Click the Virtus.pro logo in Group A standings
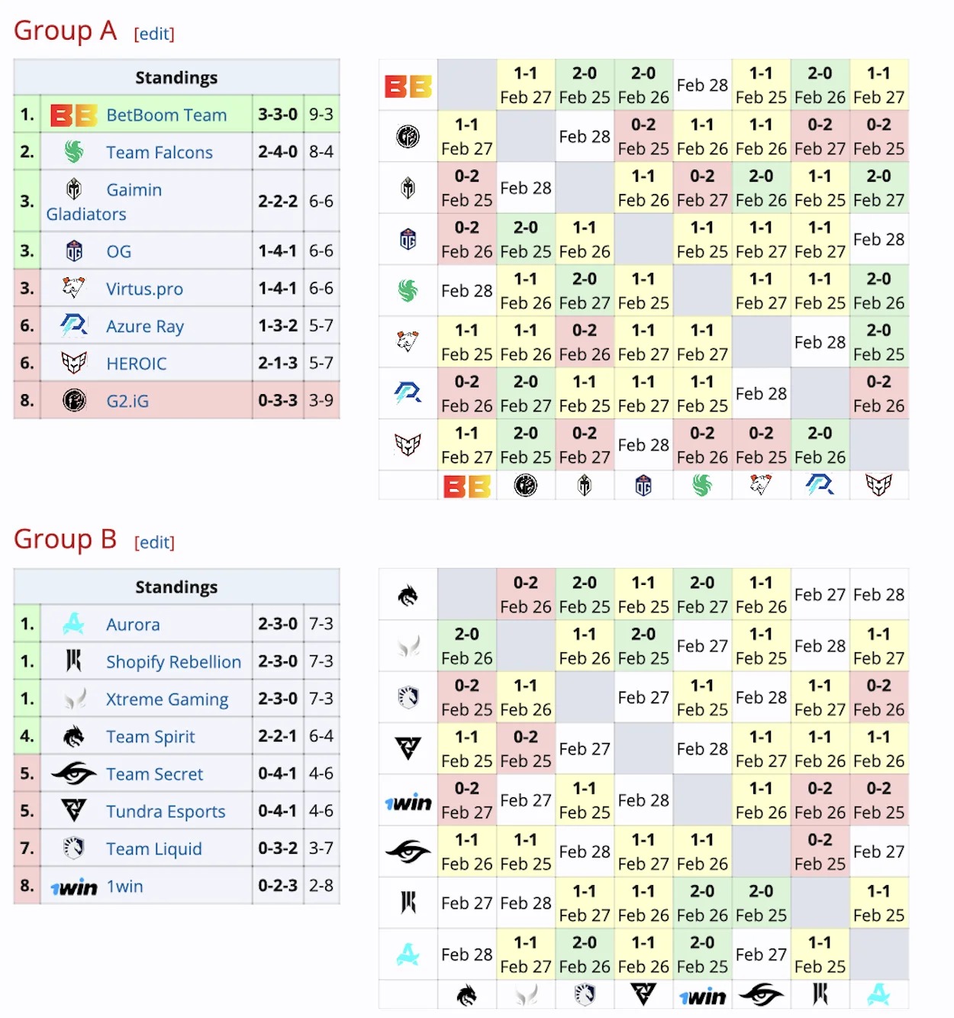The image size is (954, 1018). point(73,288)
